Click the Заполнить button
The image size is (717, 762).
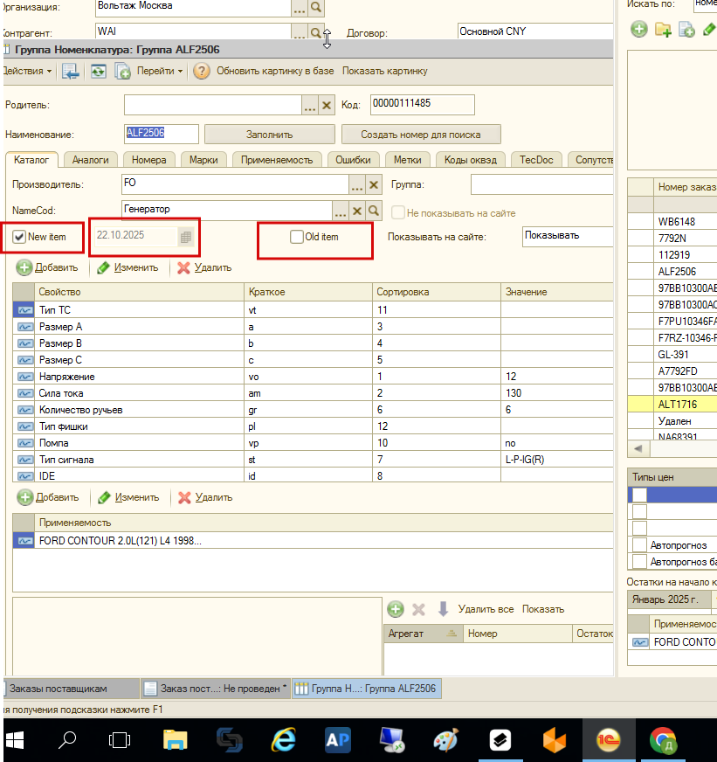270,135
